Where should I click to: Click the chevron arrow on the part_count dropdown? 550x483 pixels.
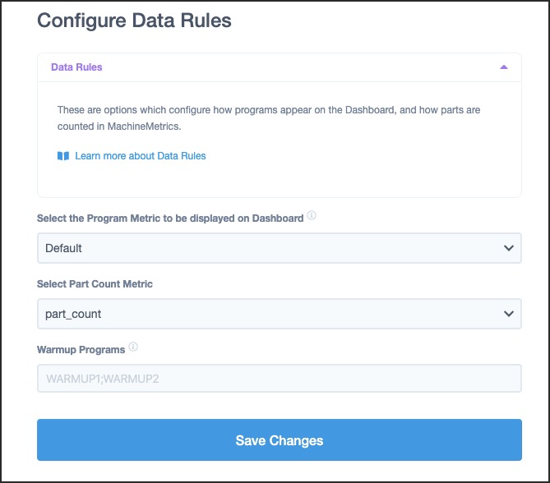(509, 314)
